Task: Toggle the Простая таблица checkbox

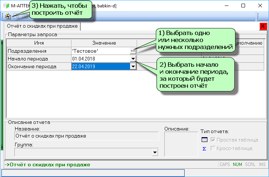Action: click(213, 140)
